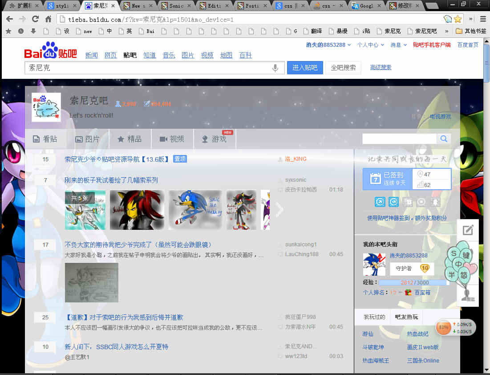
Task: Click the 进入贴吧 button
Action: 304,68
